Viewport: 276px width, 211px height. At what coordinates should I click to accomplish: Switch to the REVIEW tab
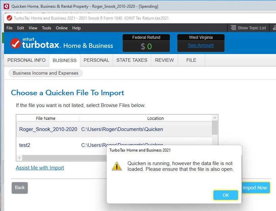tap(164, 60)
